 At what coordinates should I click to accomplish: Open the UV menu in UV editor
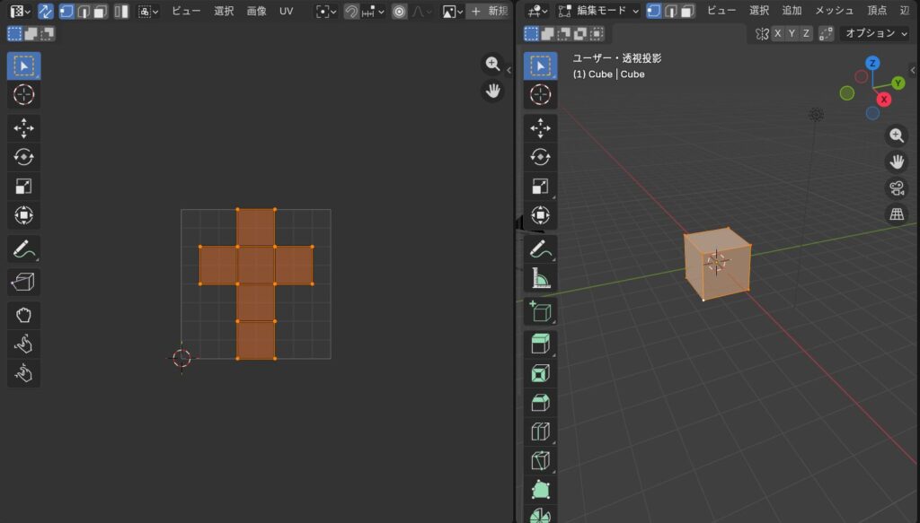(286, 11)
